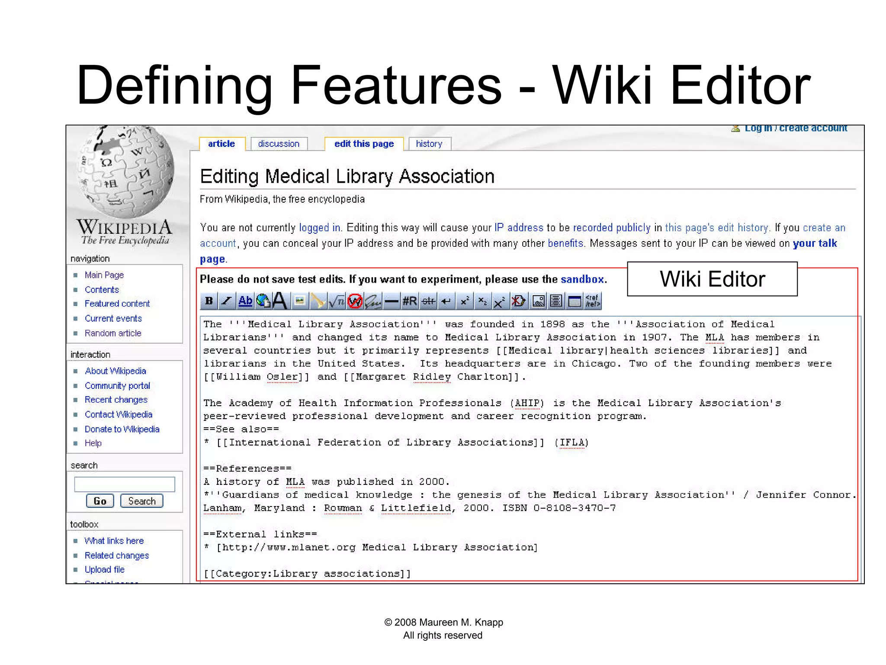The height and width of the screenshot is (665, 886).
Task: Open the Log in / create account link
Action: click(x=796, y=129)
